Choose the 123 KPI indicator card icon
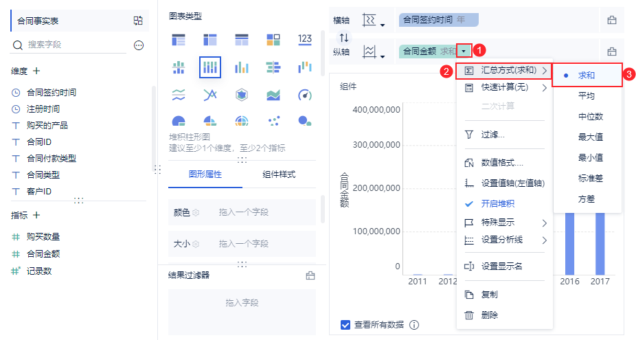 tap(305, 39)
